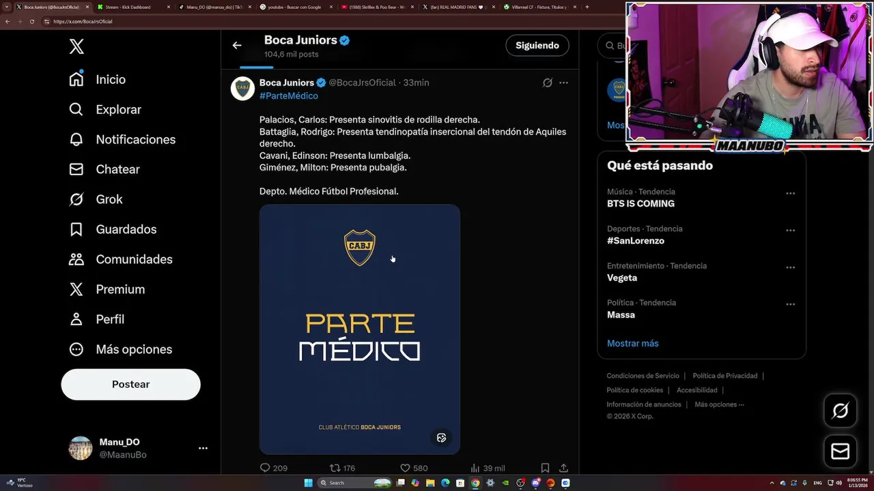This screenshot has width=874, height=491.
Task: Open the Accesibilidad footer link
Action: (x=696, y=390)
